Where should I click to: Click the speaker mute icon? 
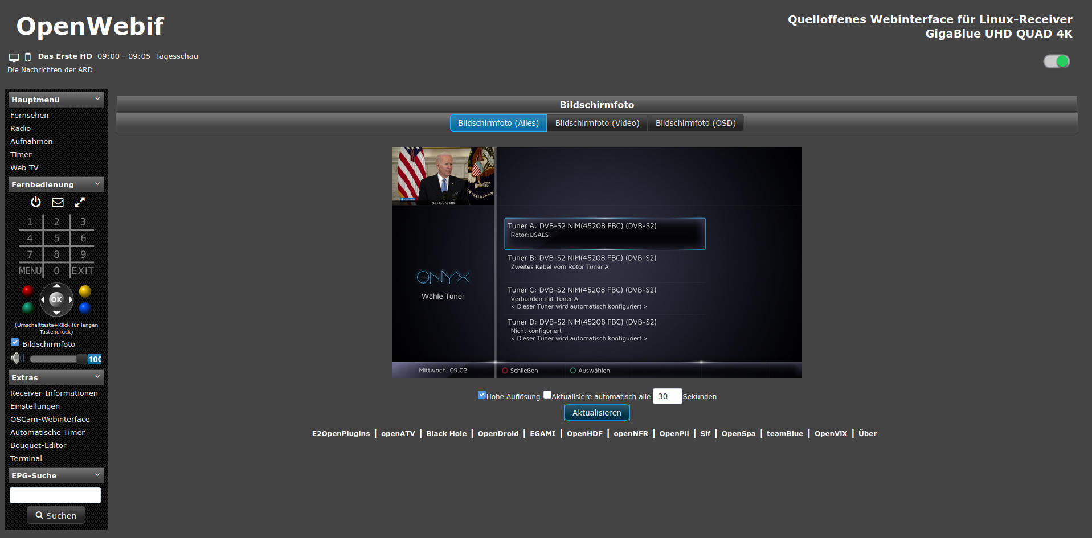tap(16, 358)
